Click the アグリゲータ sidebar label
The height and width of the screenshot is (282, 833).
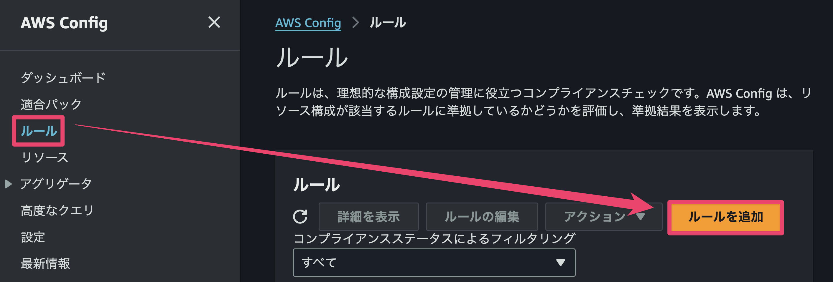[56, 184]
